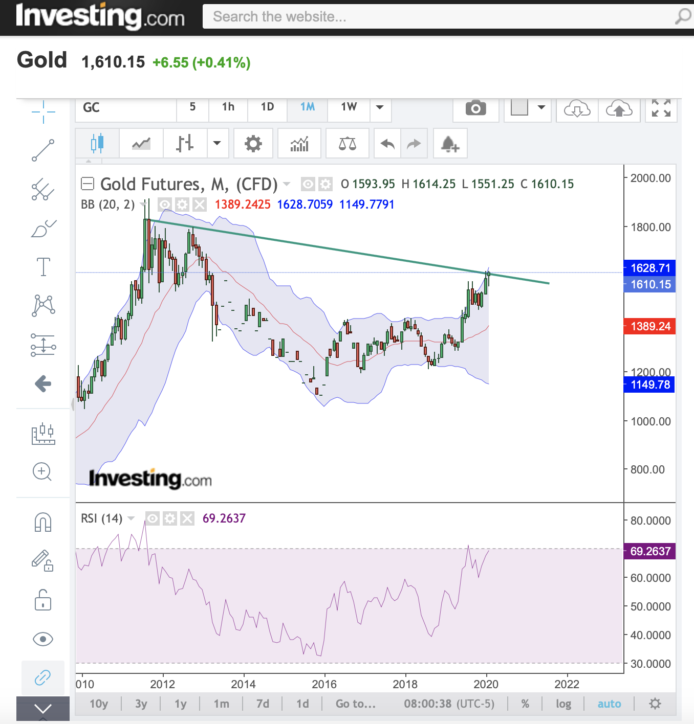Take a chart snapshot with camera icon
This screenshot has height=724, width=694.
point(475,108)
